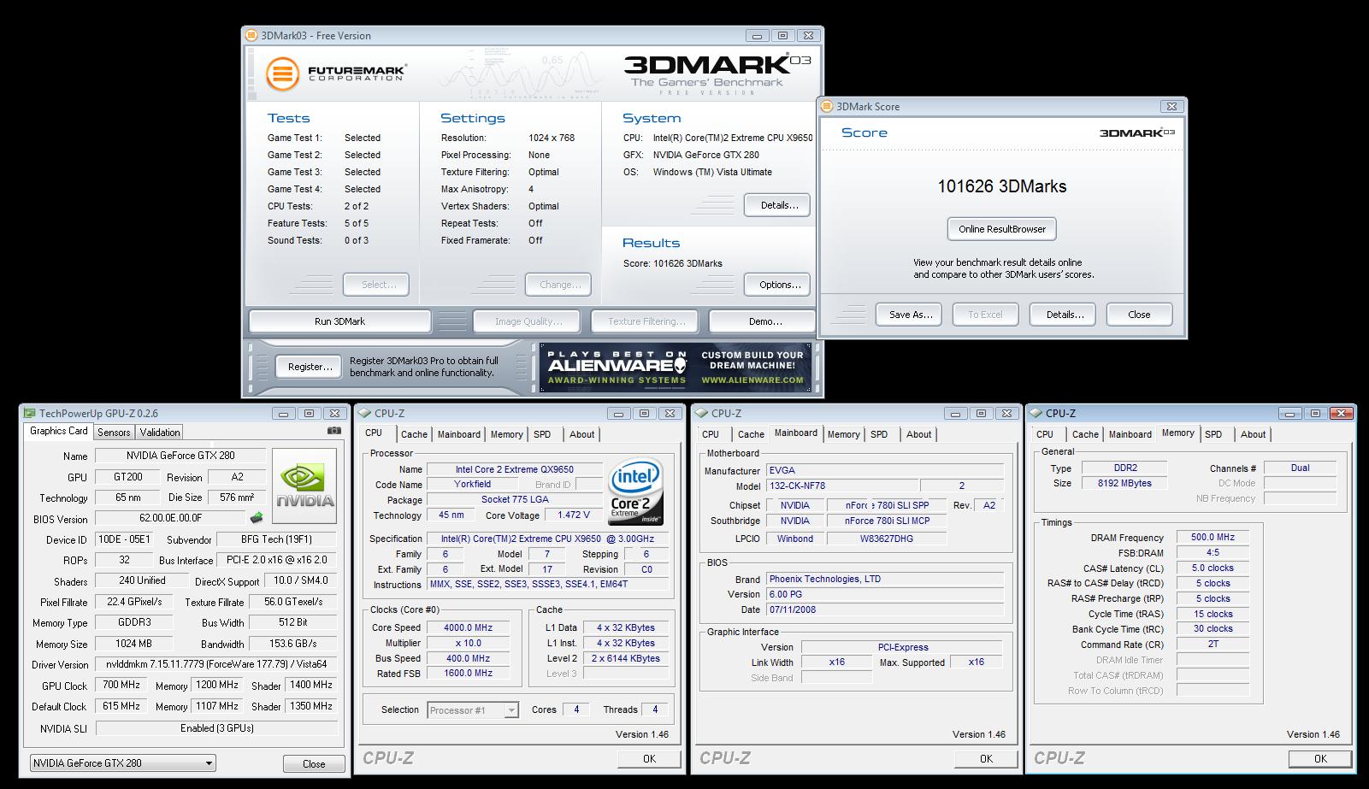The height and width of the screenshot is (789, 1369).
Task: Click the 3DMark03 title bar app icon
Action: coord(251,35)
